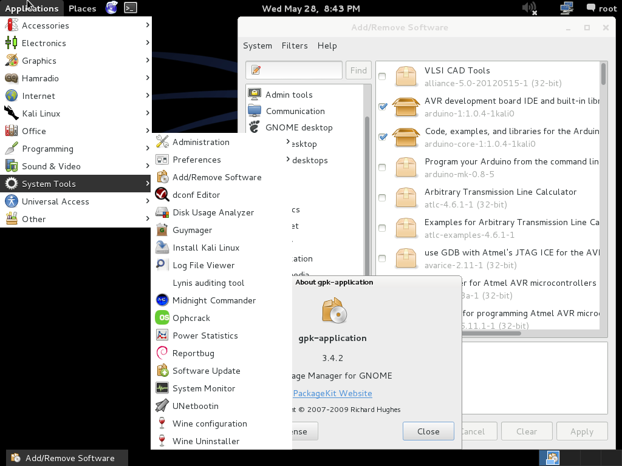The height and width of the screenshot is (466, 622).
Task: Click the Disk Usage Analyzer icon
Action: pos(162,212)
